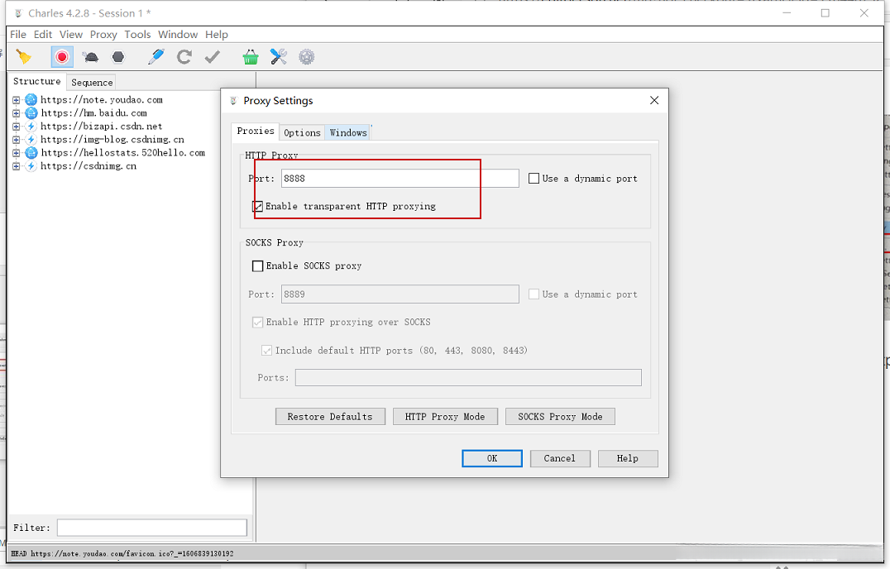
Task: Click lightning icon for csdnimg.cn
Action: point(31,166)
